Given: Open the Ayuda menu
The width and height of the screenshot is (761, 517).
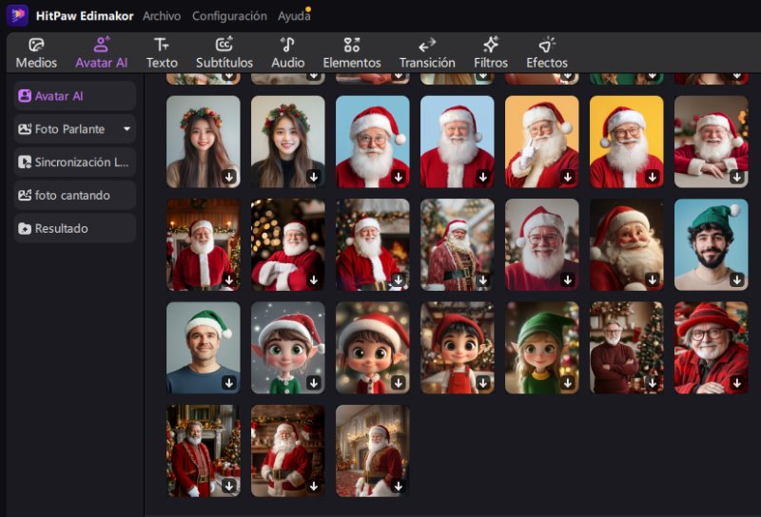Looking at the screenshot, I should (294, 16).
